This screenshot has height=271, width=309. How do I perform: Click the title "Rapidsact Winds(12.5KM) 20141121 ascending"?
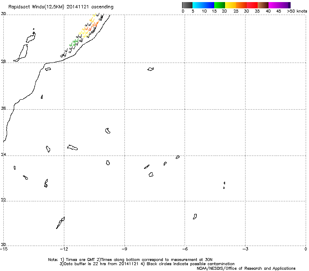click(x=61, y=7)
